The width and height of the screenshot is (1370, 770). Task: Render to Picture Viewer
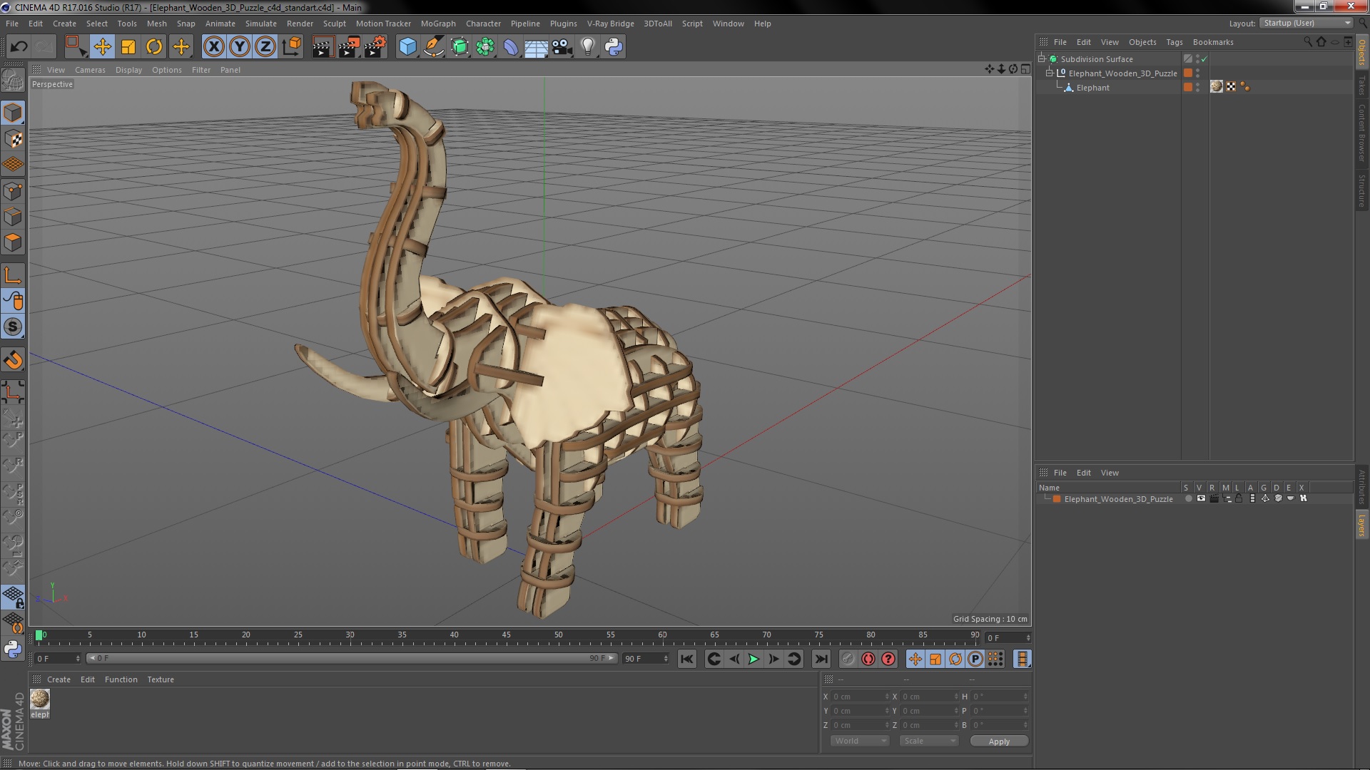pyautogui.click(x=349, y=47)
